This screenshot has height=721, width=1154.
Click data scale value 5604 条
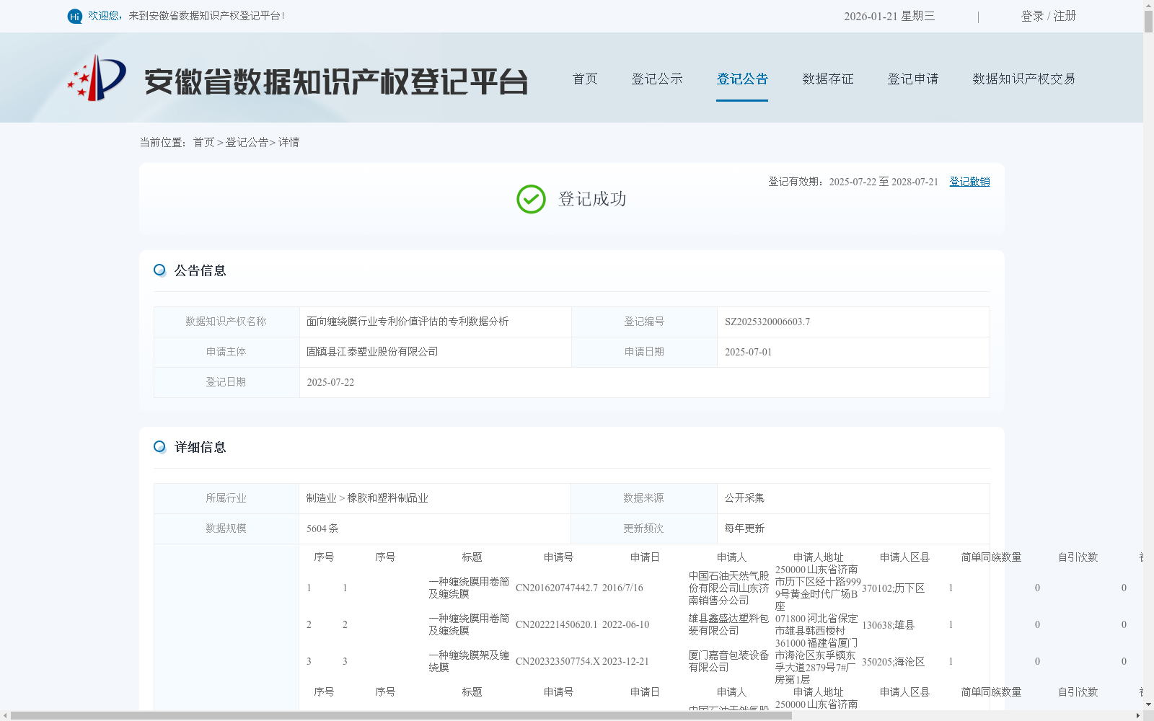coord(322,528)
